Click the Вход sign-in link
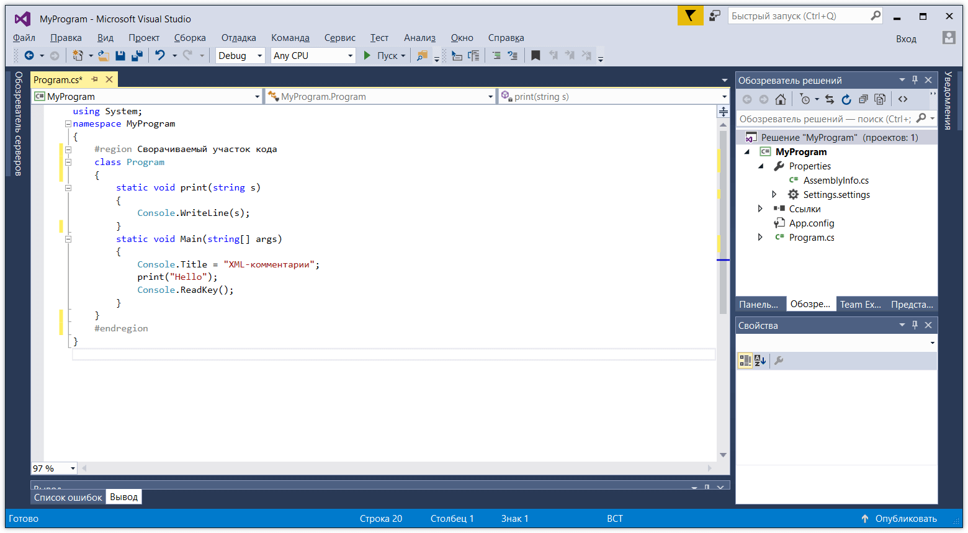This screenshot has width=968, height=533. tap(906, 38)
